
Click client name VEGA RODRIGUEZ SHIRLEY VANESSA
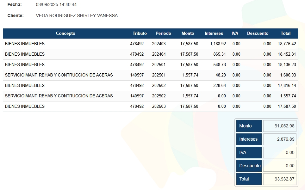(x=77, y=15)
